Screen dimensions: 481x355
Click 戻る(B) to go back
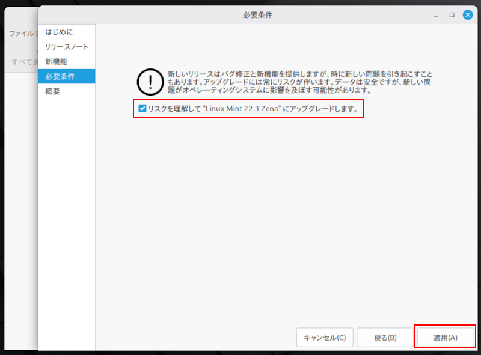pos(385,338)
